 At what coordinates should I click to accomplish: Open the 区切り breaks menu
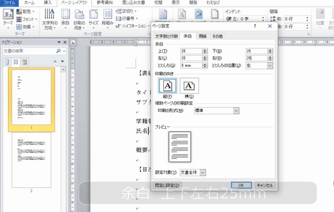coord(126,11)
